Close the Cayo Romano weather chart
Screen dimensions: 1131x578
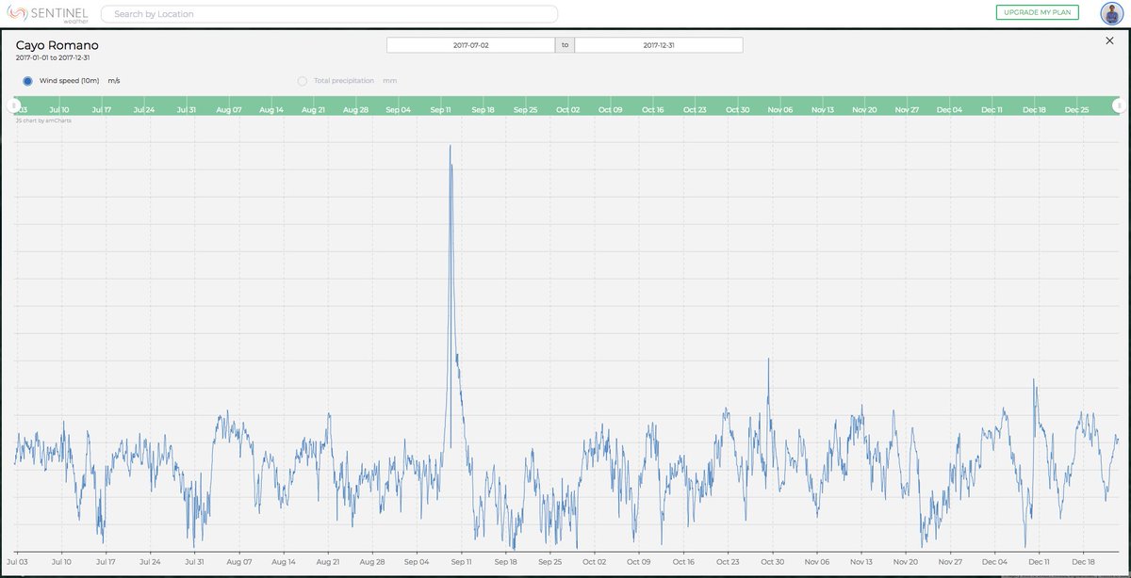pyautogui.click(x=1109, y=40)
